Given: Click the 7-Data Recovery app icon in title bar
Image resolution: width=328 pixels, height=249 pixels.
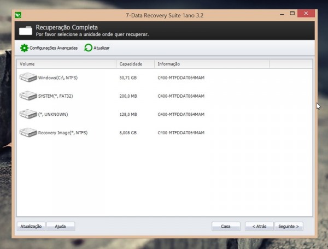Looking at the screenshot, I should coord(18,15).
